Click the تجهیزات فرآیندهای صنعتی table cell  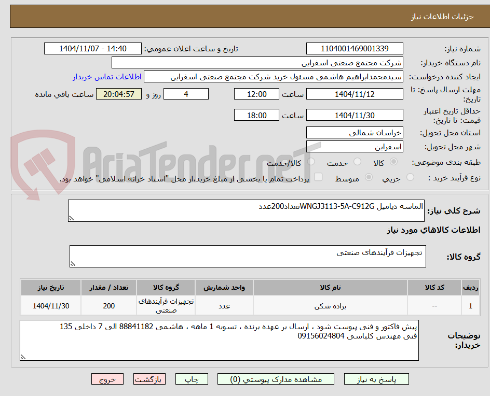166,306
